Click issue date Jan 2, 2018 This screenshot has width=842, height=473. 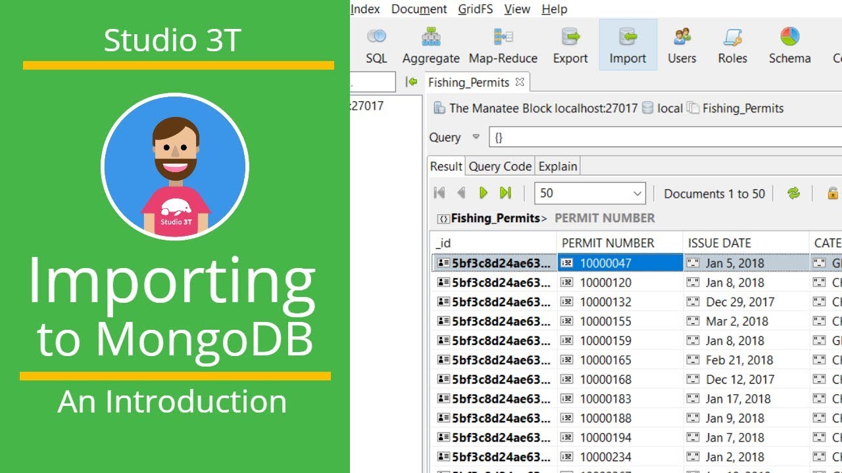tap(747, 457)
